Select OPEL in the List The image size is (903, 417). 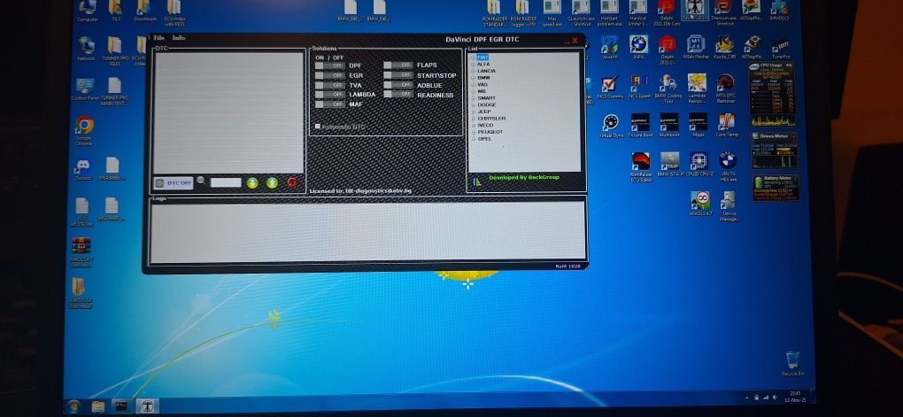[x=484, y=139]
